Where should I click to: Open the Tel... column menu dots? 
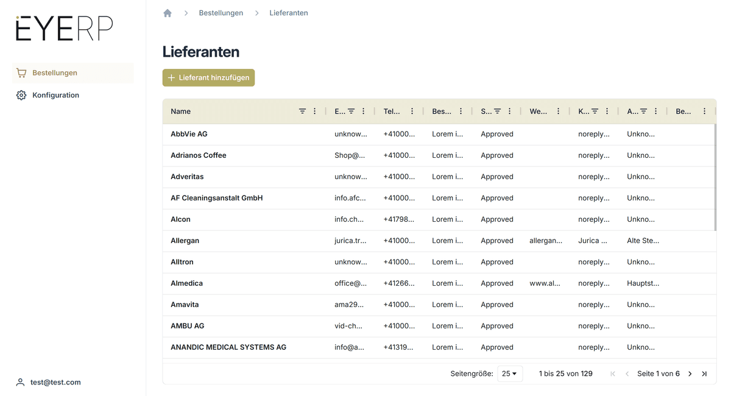click(x=412, y=111)
